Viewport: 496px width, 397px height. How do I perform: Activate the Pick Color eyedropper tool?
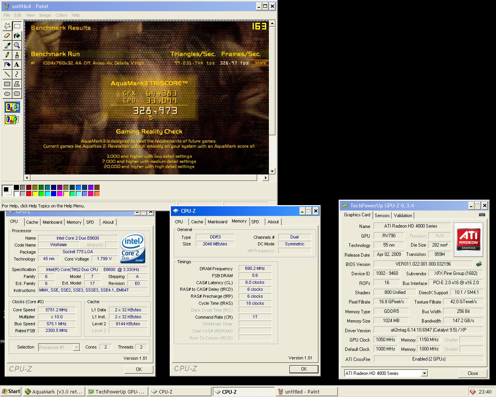(x=7, y=45)
